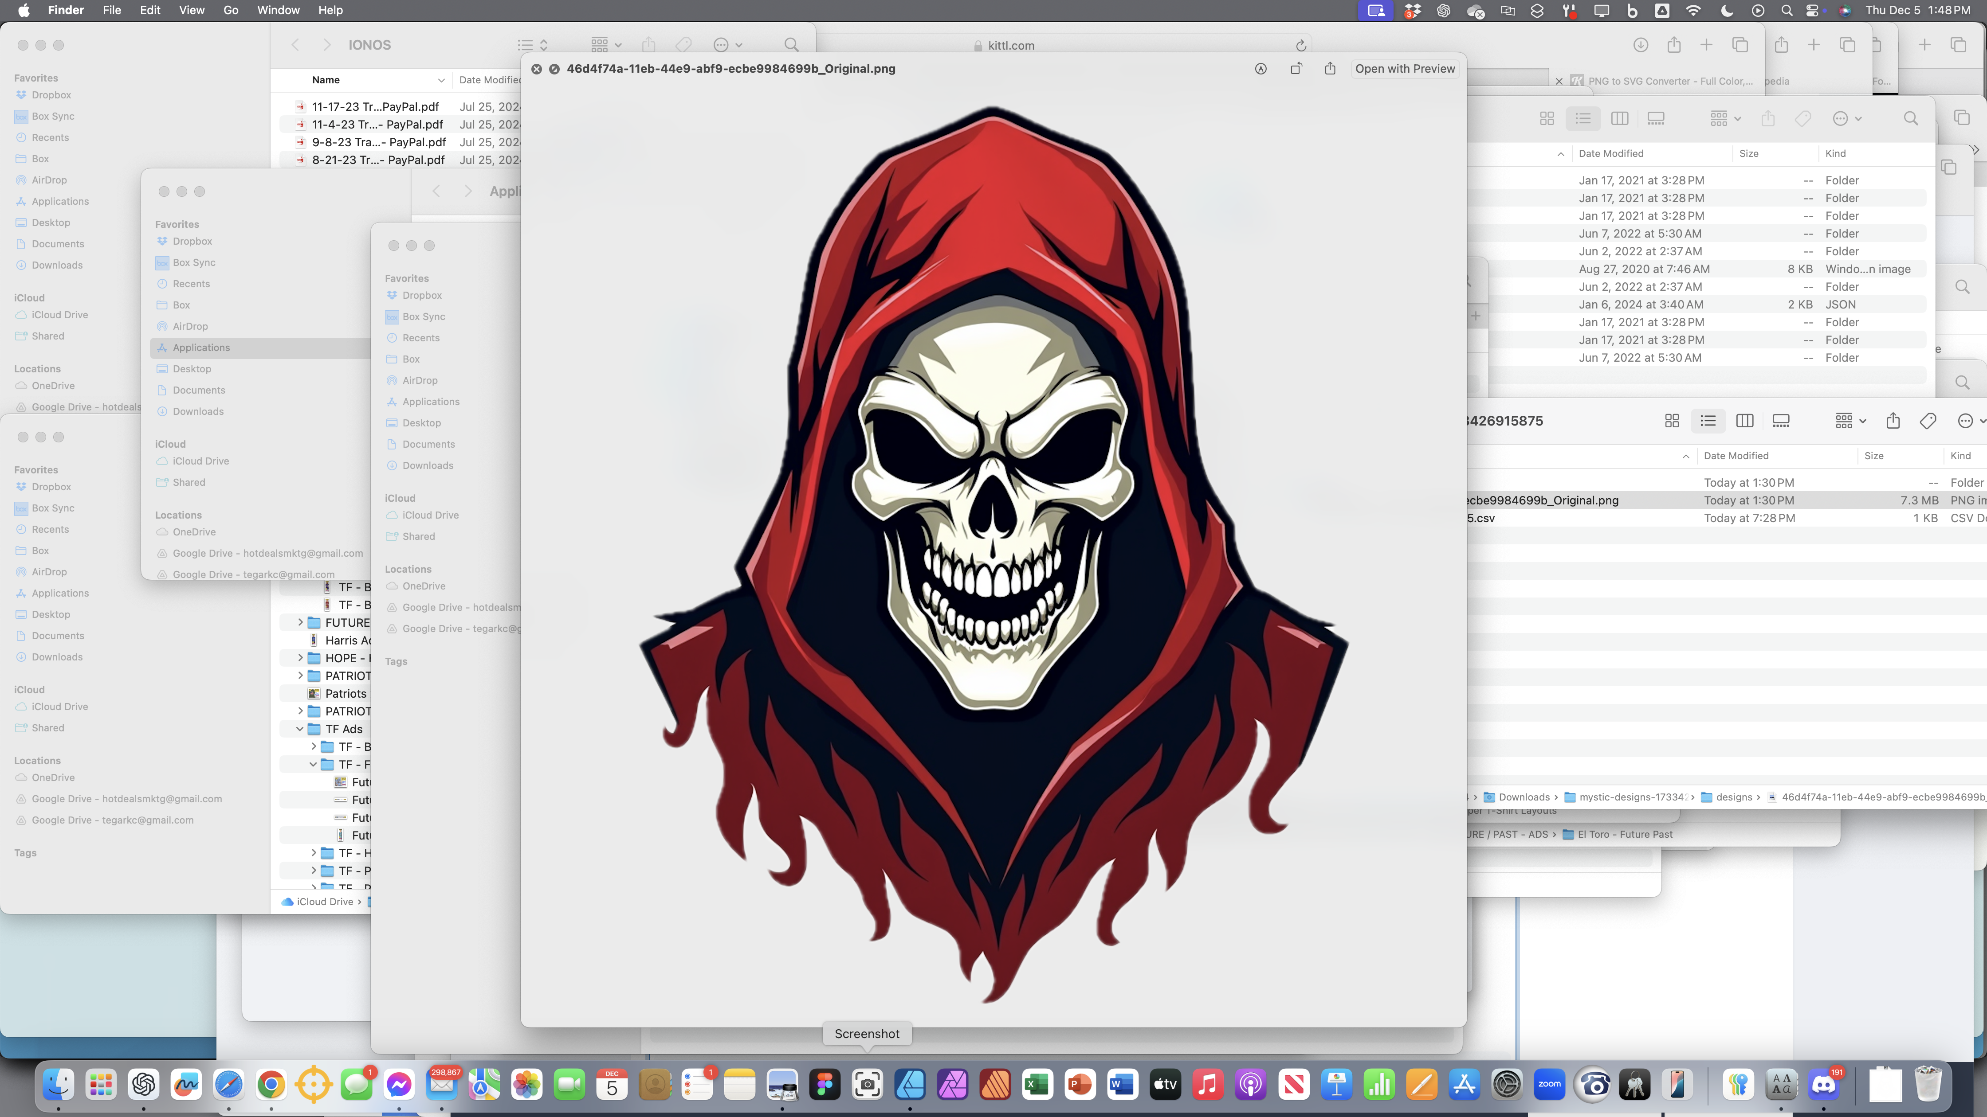Click Date Modified column header in upper right window
The width and height of the screenshot is (1987, 1117).
pos(1610,153)
